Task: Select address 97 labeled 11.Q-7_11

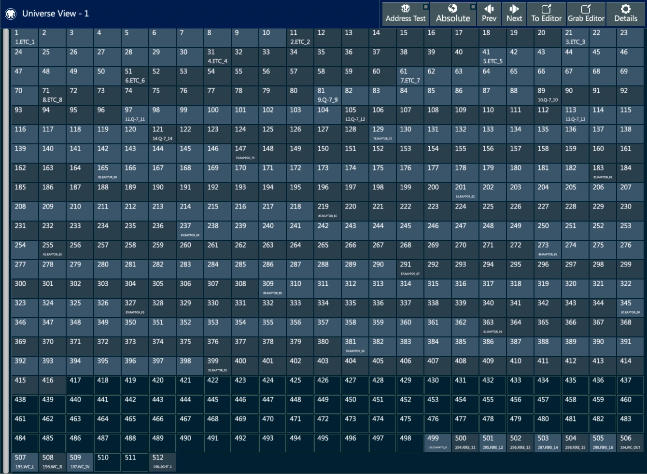Action: pos(135,115)
